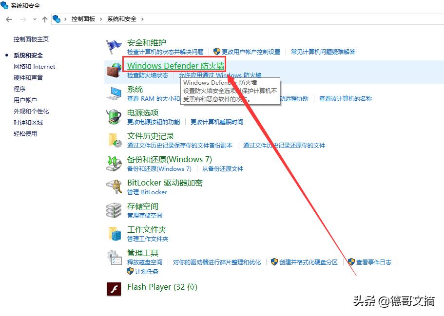Screen dimensions: 444x316
Task: Click the back navigation arrow
Action: coord(8,19)
